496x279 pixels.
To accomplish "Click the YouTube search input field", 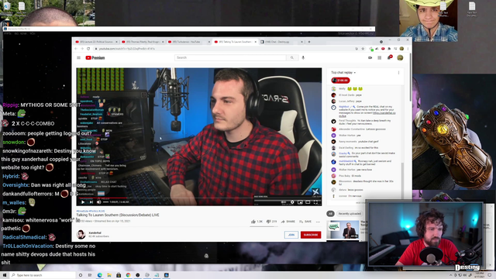I will pos(230,57).
